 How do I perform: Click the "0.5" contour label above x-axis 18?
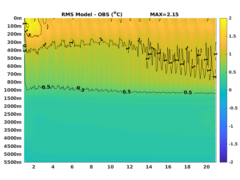188,92
